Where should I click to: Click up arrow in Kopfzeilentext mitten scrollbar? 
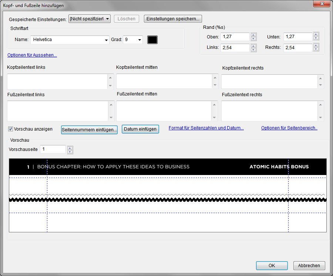215,78
